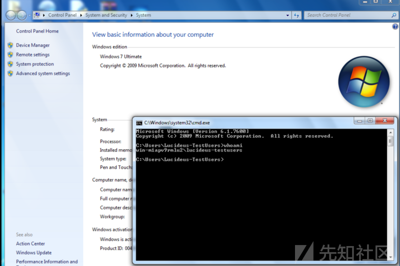Open address bar history dropdown arrow

(x=287, y=15)
